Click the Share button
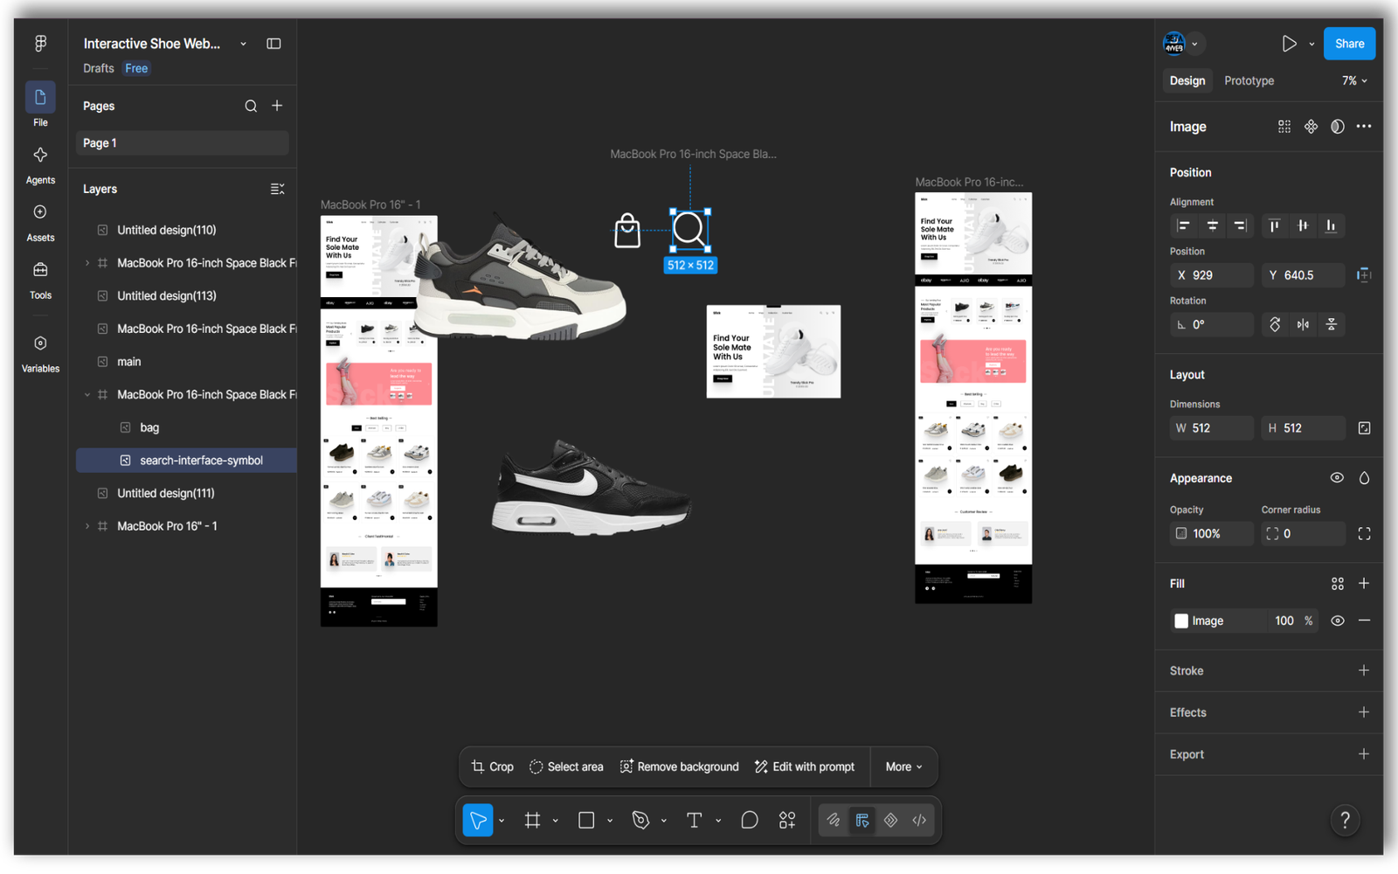 (x=1349, y=44)
